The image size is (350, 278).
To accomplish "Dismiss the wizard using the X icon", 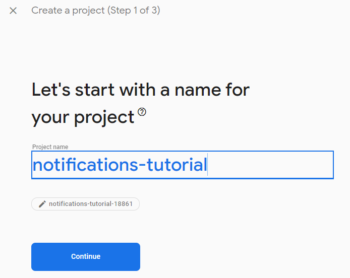I will tap(13, 11).
